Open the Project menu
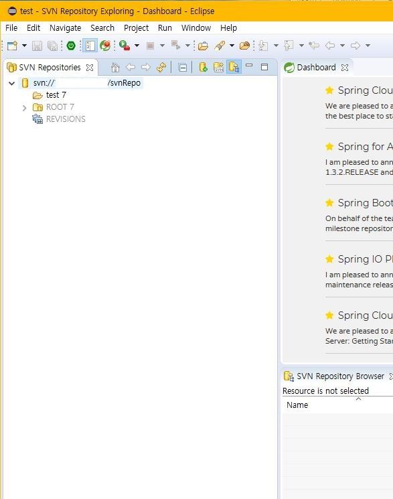 [x=136, y=28]
